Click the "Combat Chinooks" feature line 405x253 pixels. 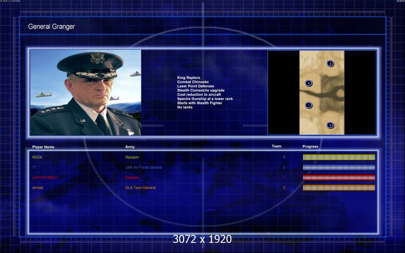click(193, 82)
